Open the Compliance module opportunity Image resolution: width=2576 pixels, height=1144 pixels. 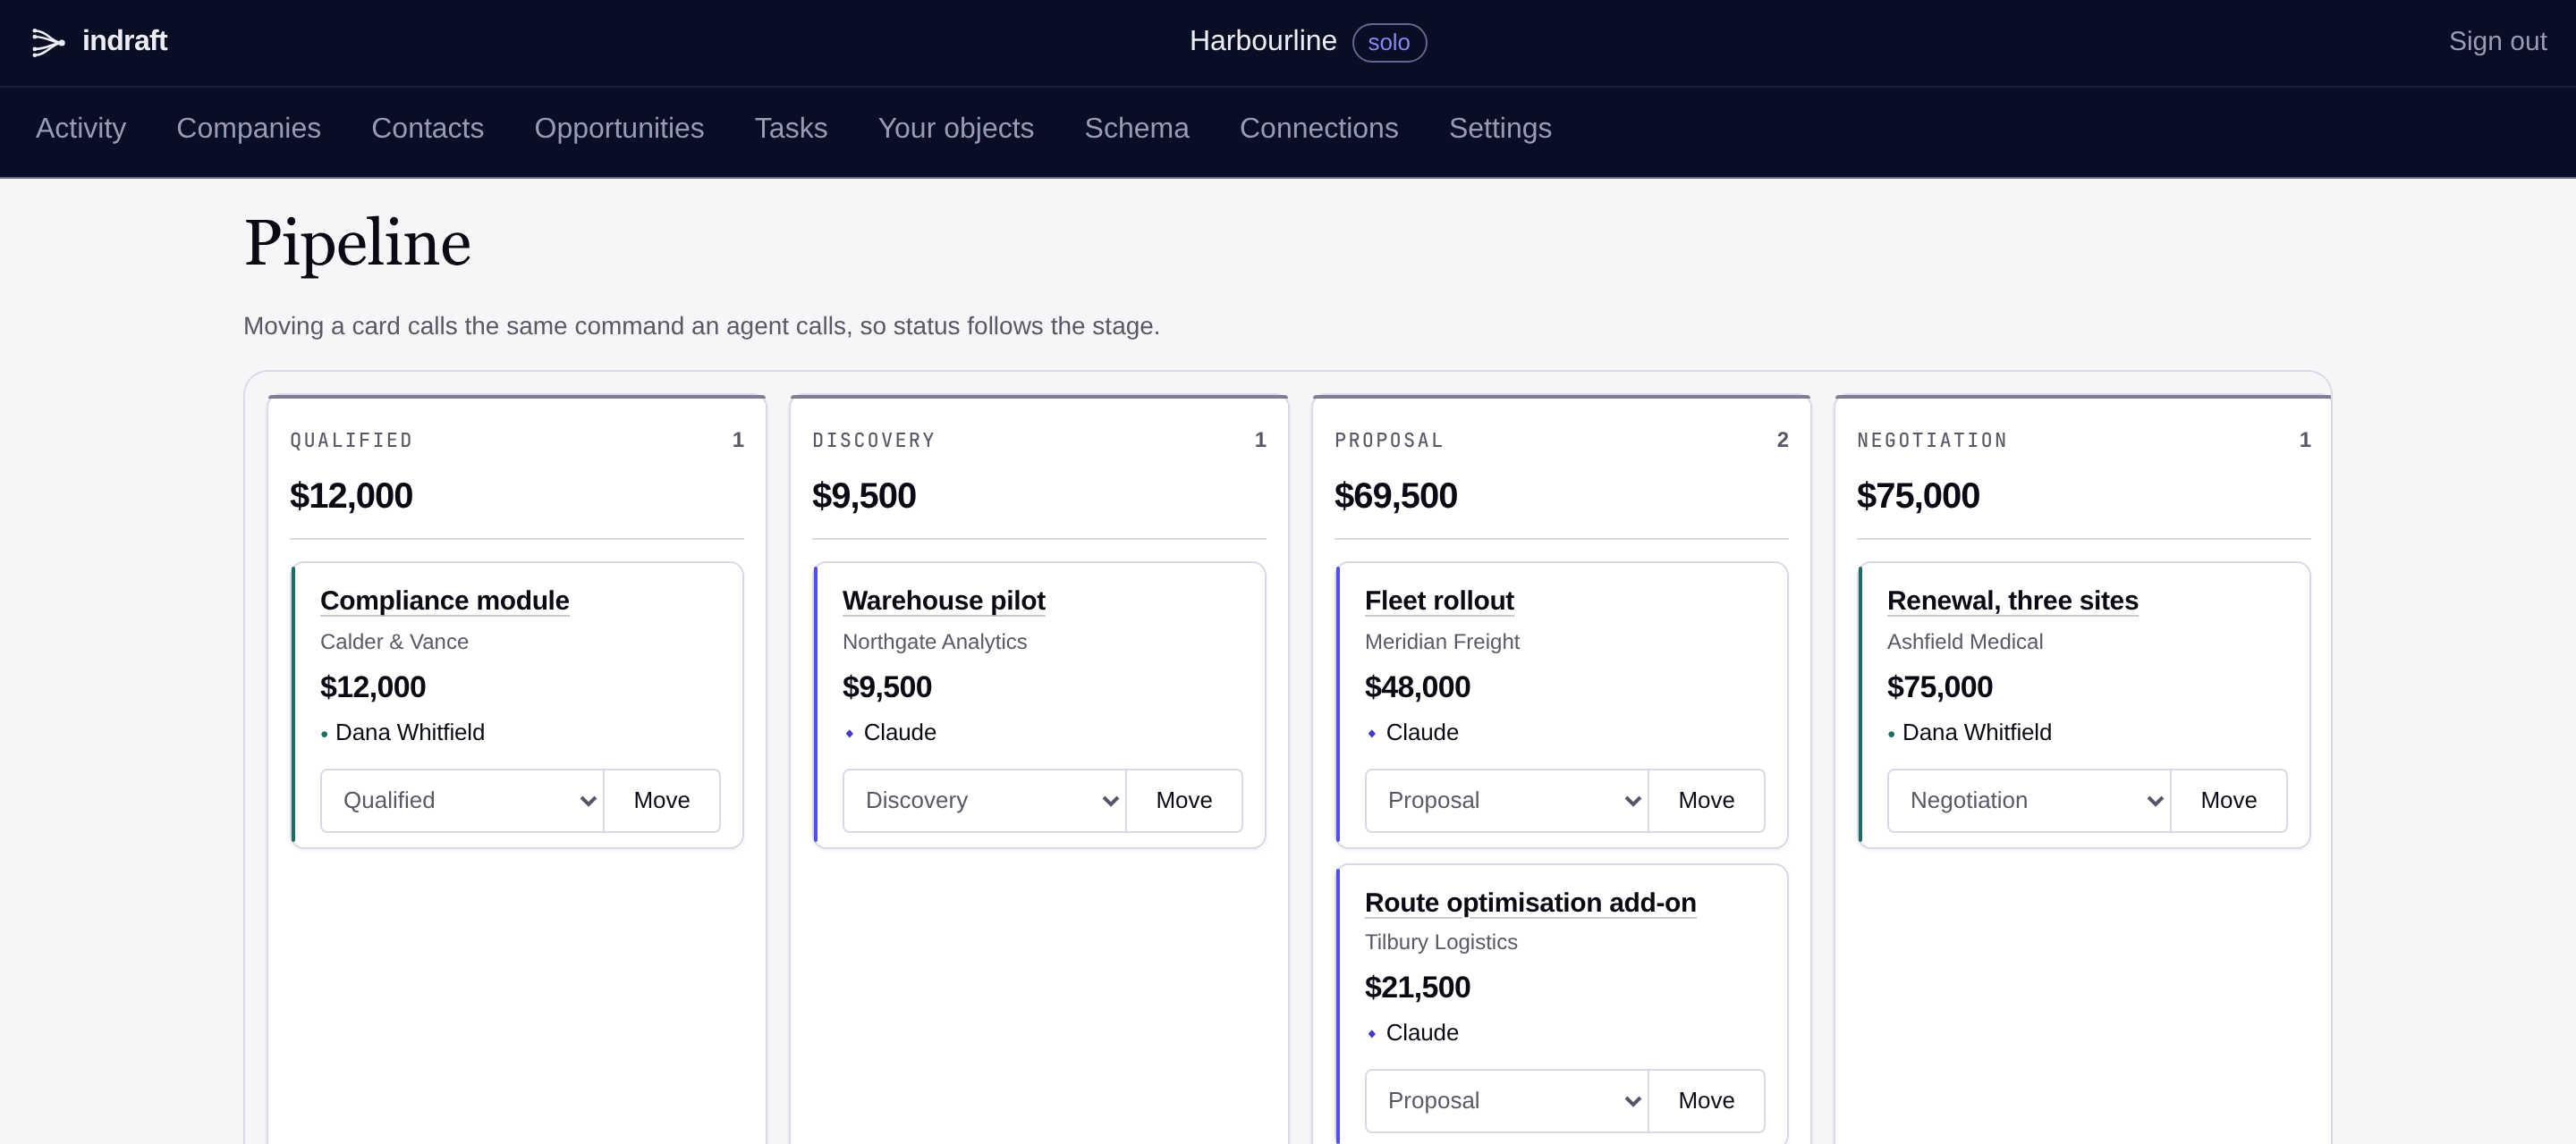click(x=445, y=600)
